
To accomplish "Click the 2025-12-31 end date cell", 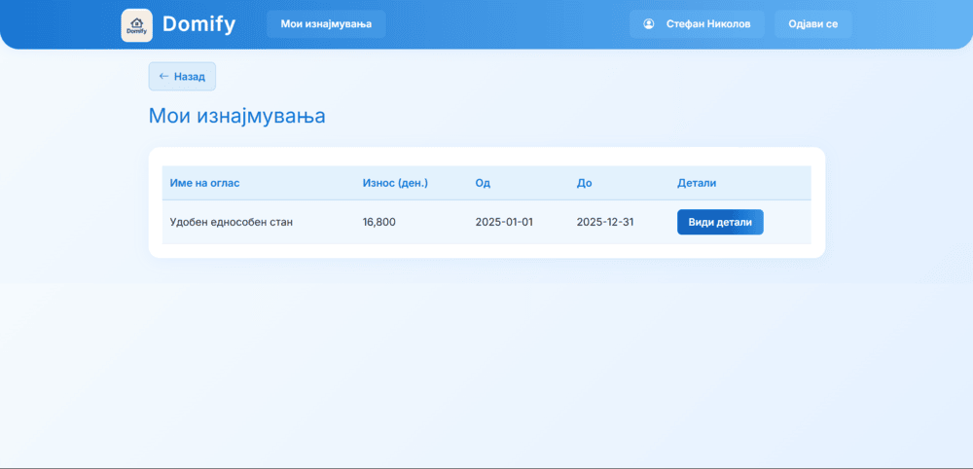I will point(605,222).
